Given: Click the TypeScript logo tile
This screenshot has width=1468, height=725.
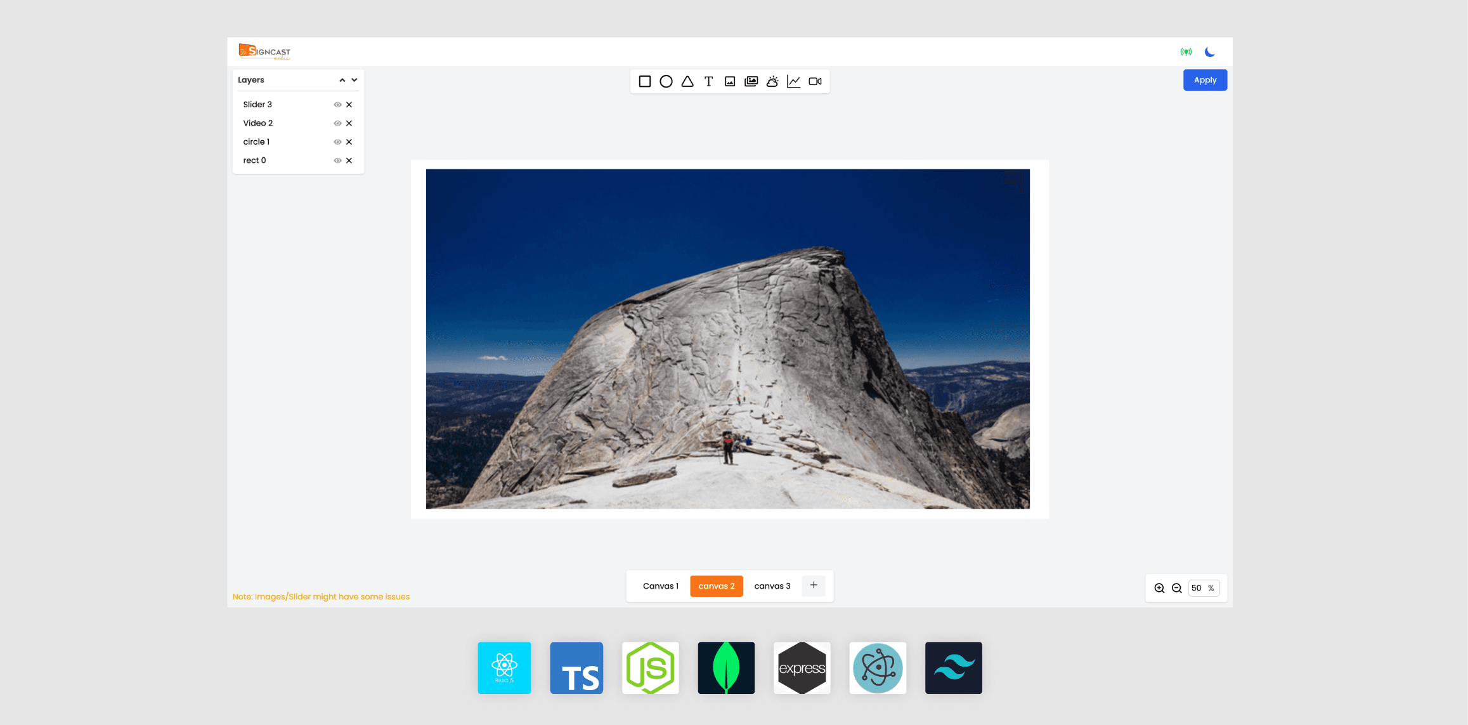Looking at the screenshot, I should tap(576, 668).
